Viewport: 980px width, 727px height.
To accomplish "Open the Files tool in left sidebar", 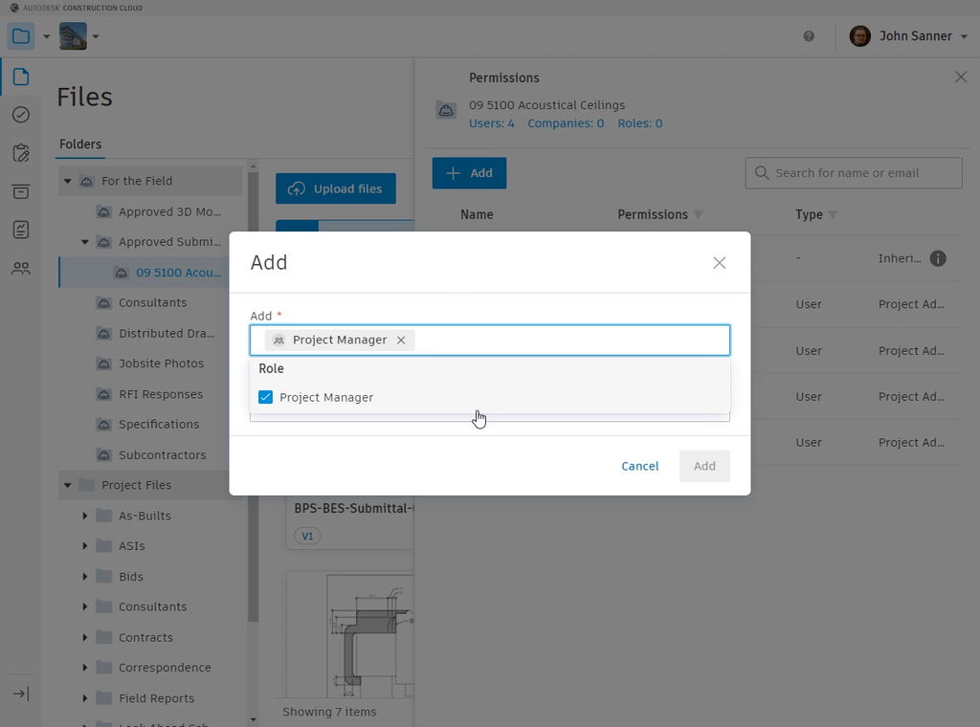I will pos(21,77).
